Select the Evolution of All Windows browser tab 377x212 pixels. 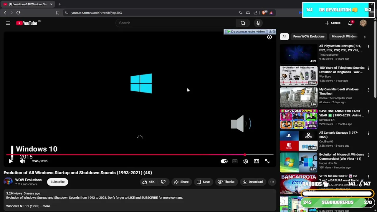pyautogui.click(x=28, y=4)
